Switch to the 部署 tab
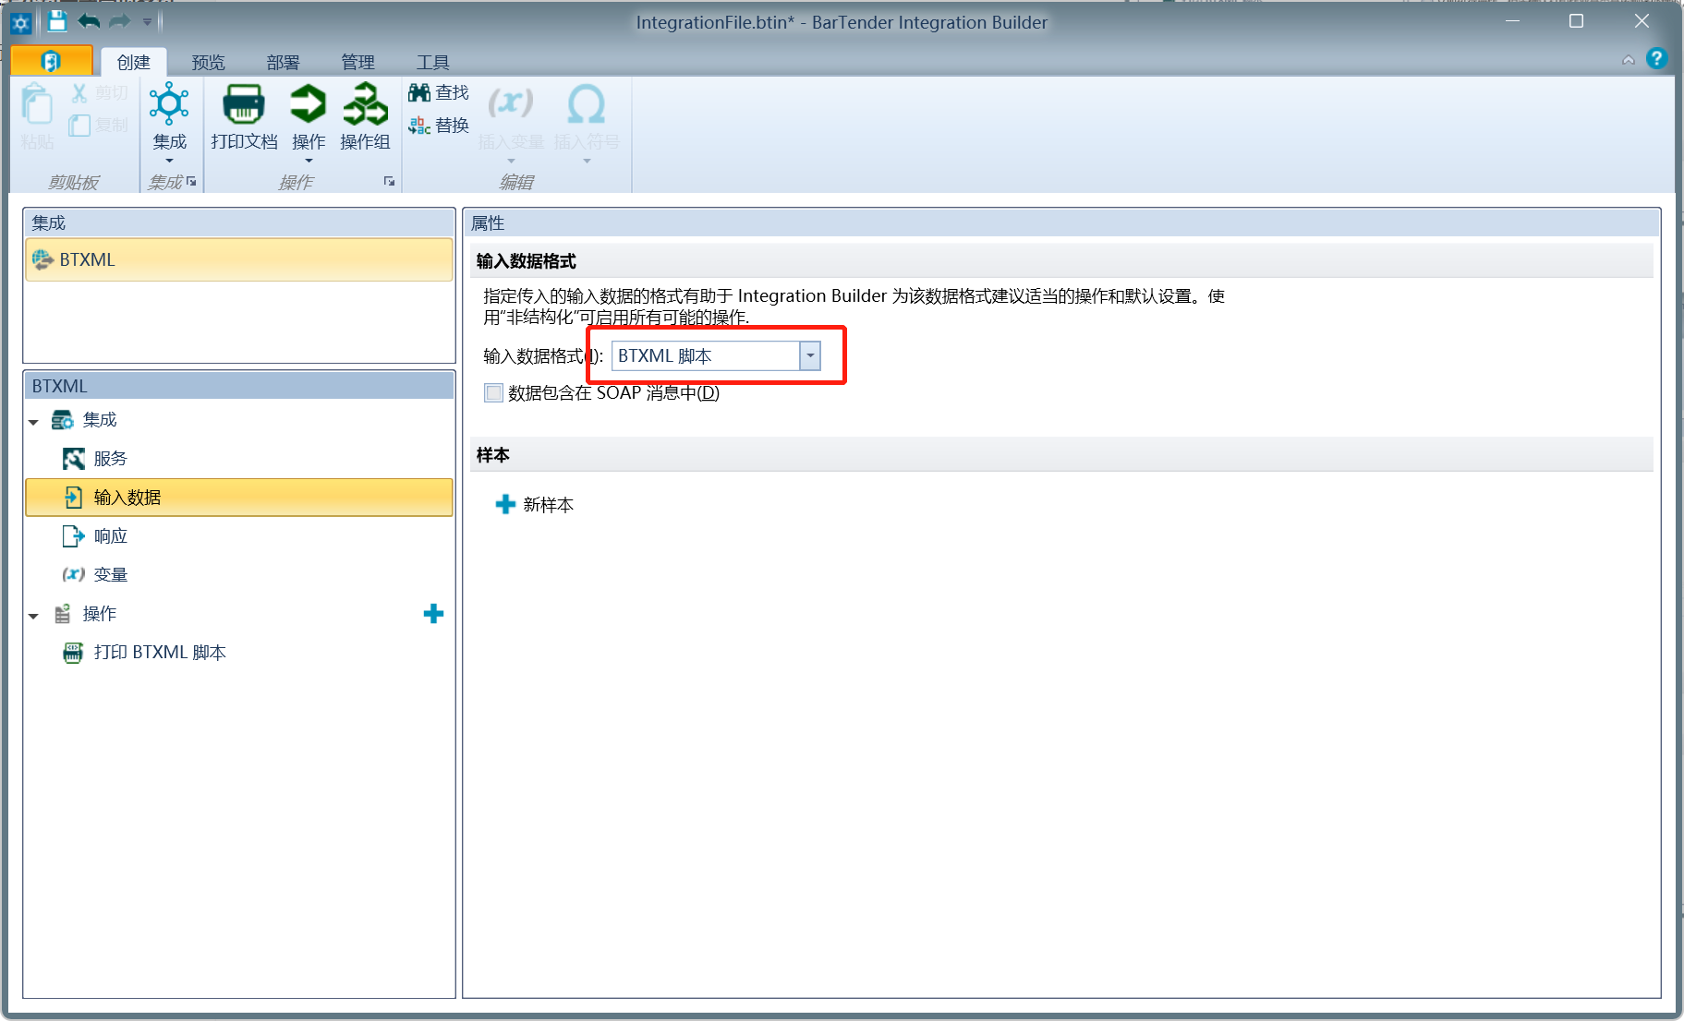The width and height of the screenshot is (1684, 1021). (283, 62)
